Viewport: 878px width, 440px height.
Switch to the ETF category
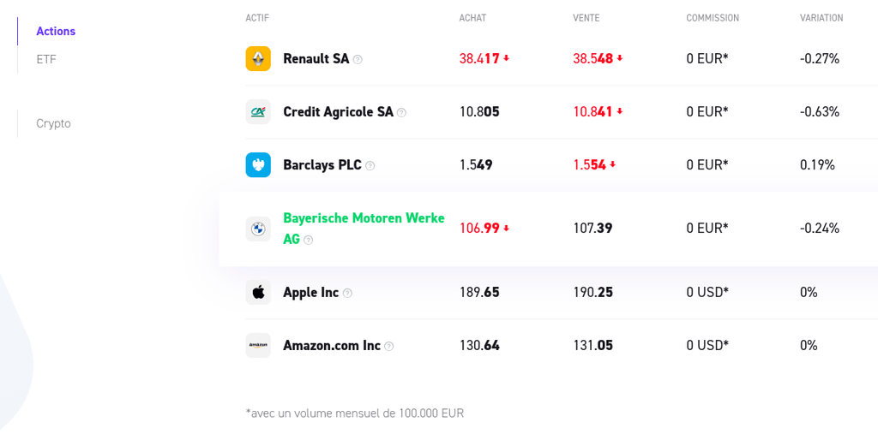click(46, 60)
